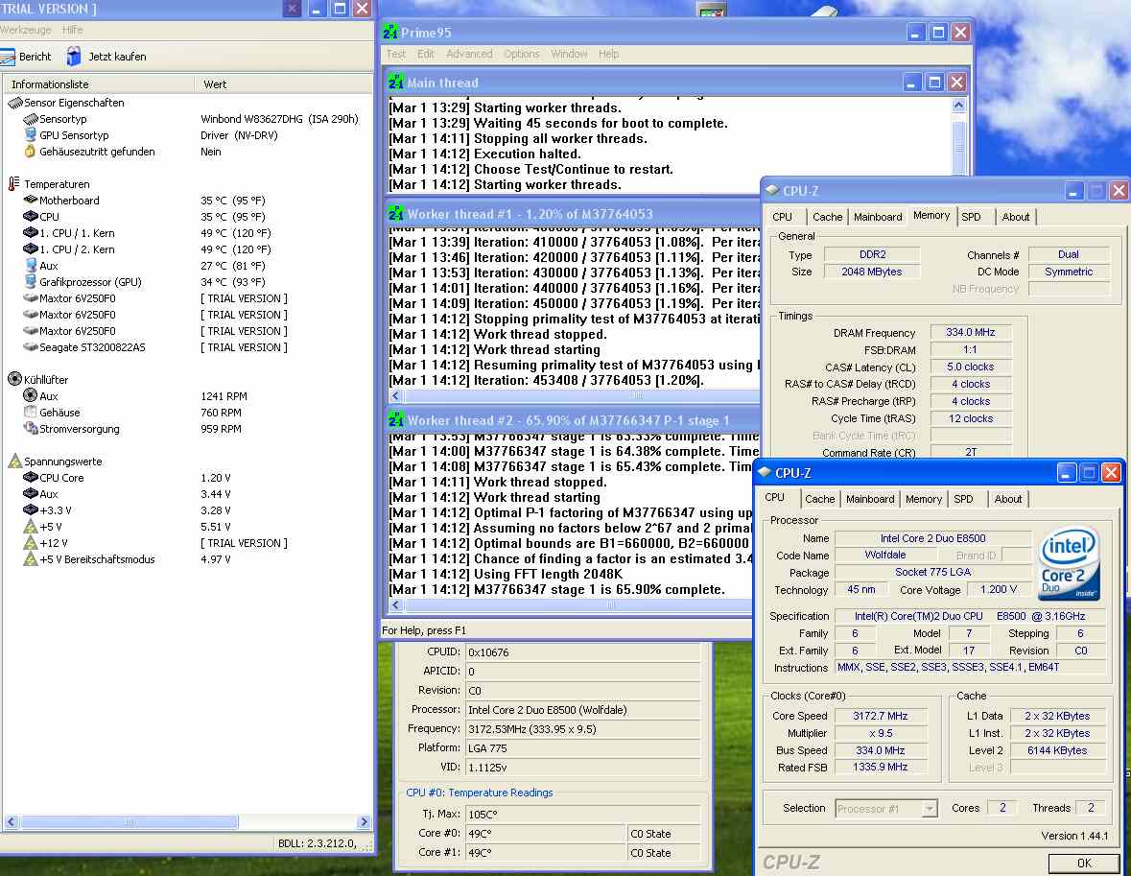The height and width of the screenshot is (876, 1131).
Task: Click the CPU Core voltage icon
Action: [31, 477]
